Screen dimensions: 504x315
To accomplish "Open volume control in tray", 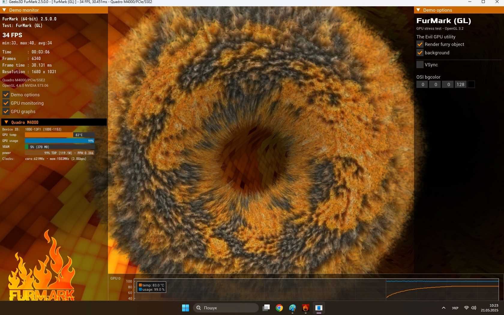I will pos(474,308).
